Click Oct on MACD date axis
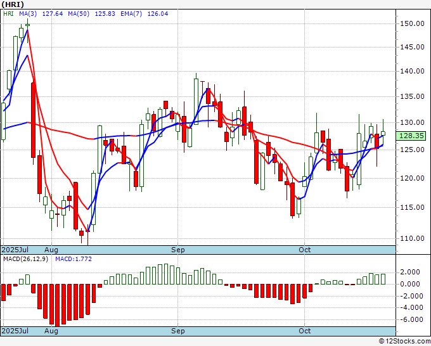This screenshot has height=346, width=431. (x=305, y=331)
